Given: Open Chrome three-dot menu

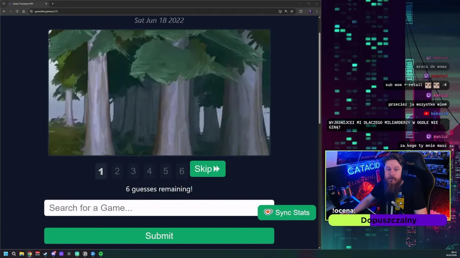Looking at the screenshot, I should (317, 11).
